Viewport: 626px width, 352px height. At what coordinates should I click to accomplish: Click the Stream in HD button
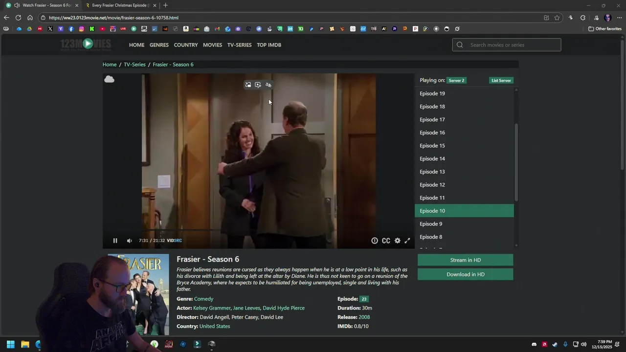465,260
